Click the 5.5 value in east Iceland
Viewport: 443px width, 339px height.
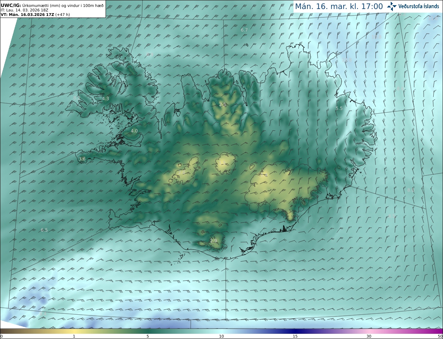coord(339,108)
